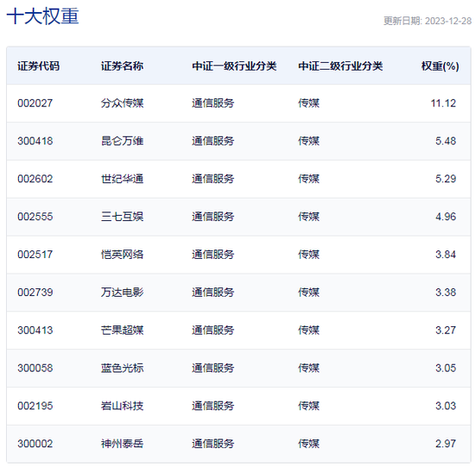
Task: Click the 十大权重 heading
Action: point(42,16)
